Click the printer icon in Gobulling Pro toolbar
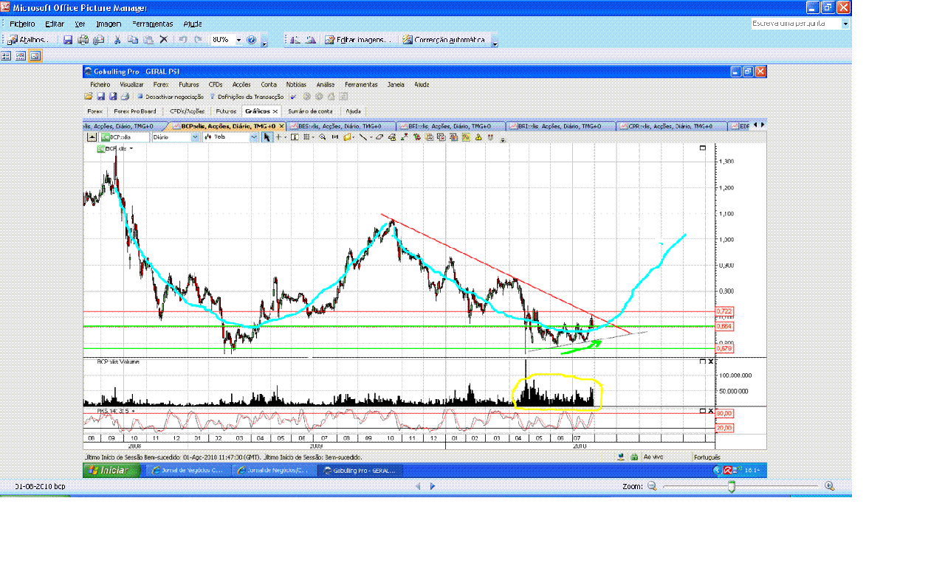 (x=125, y=96)
